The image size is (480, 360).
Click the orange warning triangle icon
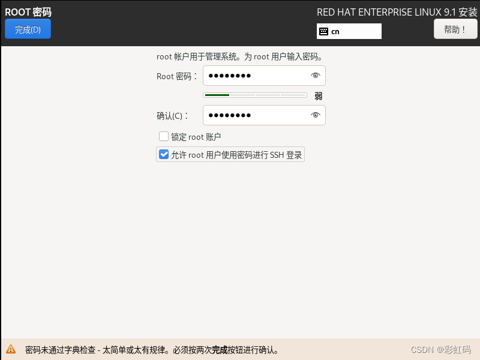(x=11, y=349)
